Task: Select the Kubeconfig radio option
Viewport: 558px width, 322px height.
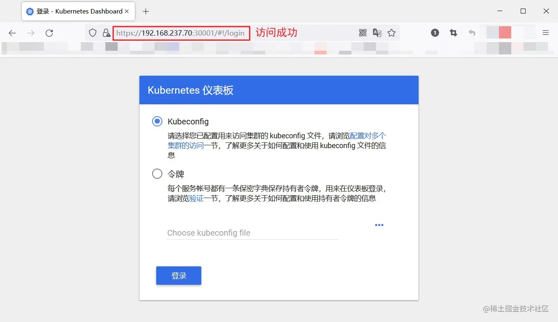Action: click(157, 122)
